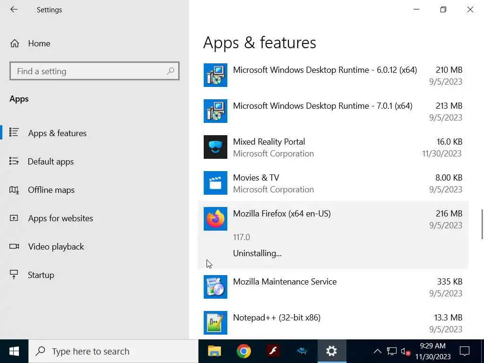Click the Startup sidebar icon
484x363 pixels.
[x=14, y=275]
